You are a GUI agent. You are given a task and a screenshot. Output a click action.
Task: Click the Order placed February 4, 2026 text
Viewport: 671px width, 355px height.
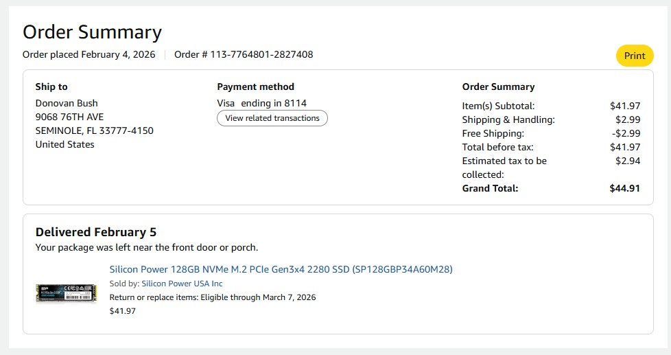(89, 54)
